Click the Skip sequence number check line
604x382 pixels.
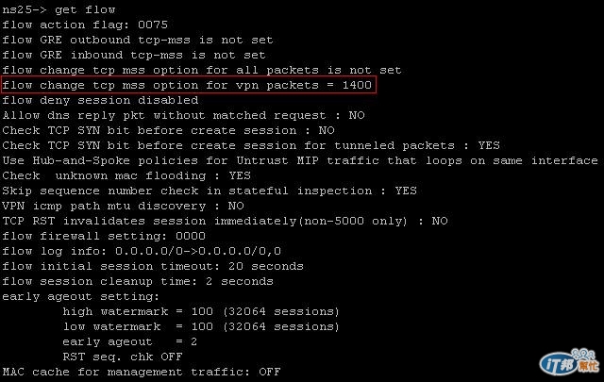tap(210, 191)
